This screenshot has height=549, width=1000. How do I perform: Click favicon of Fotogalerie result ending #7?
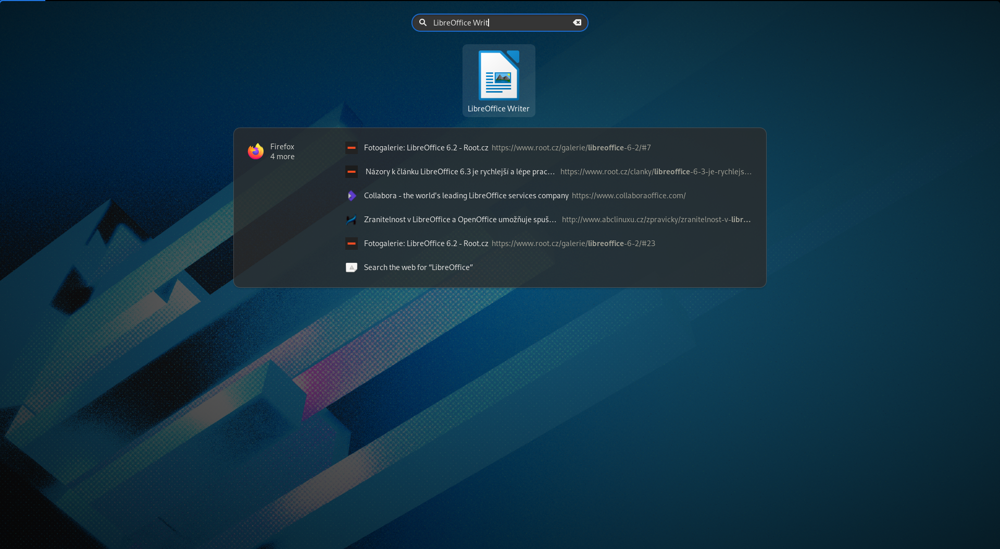(x=352, y=148)
